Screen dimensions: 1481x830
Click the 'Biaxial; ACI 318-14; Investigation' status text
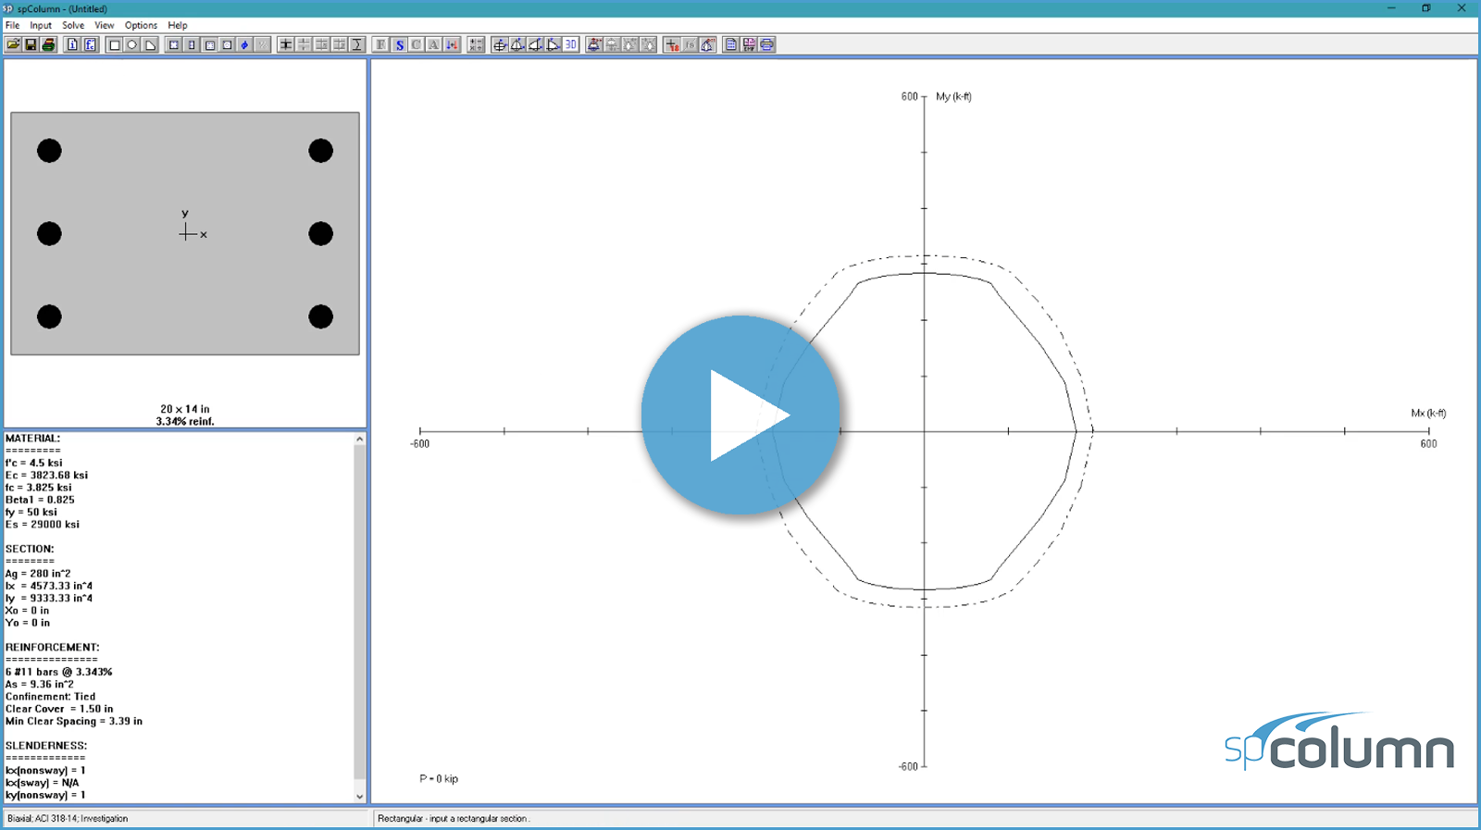tap(68, 818)
